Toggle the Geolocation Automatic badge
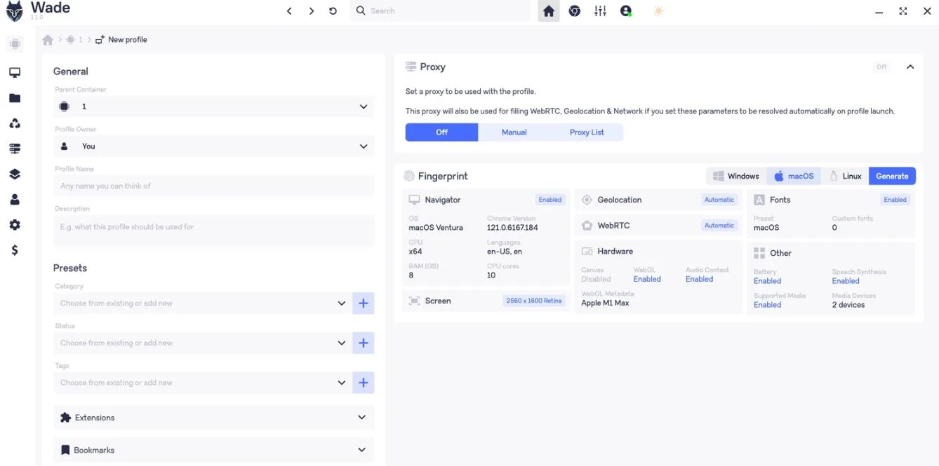 [719, 200]
